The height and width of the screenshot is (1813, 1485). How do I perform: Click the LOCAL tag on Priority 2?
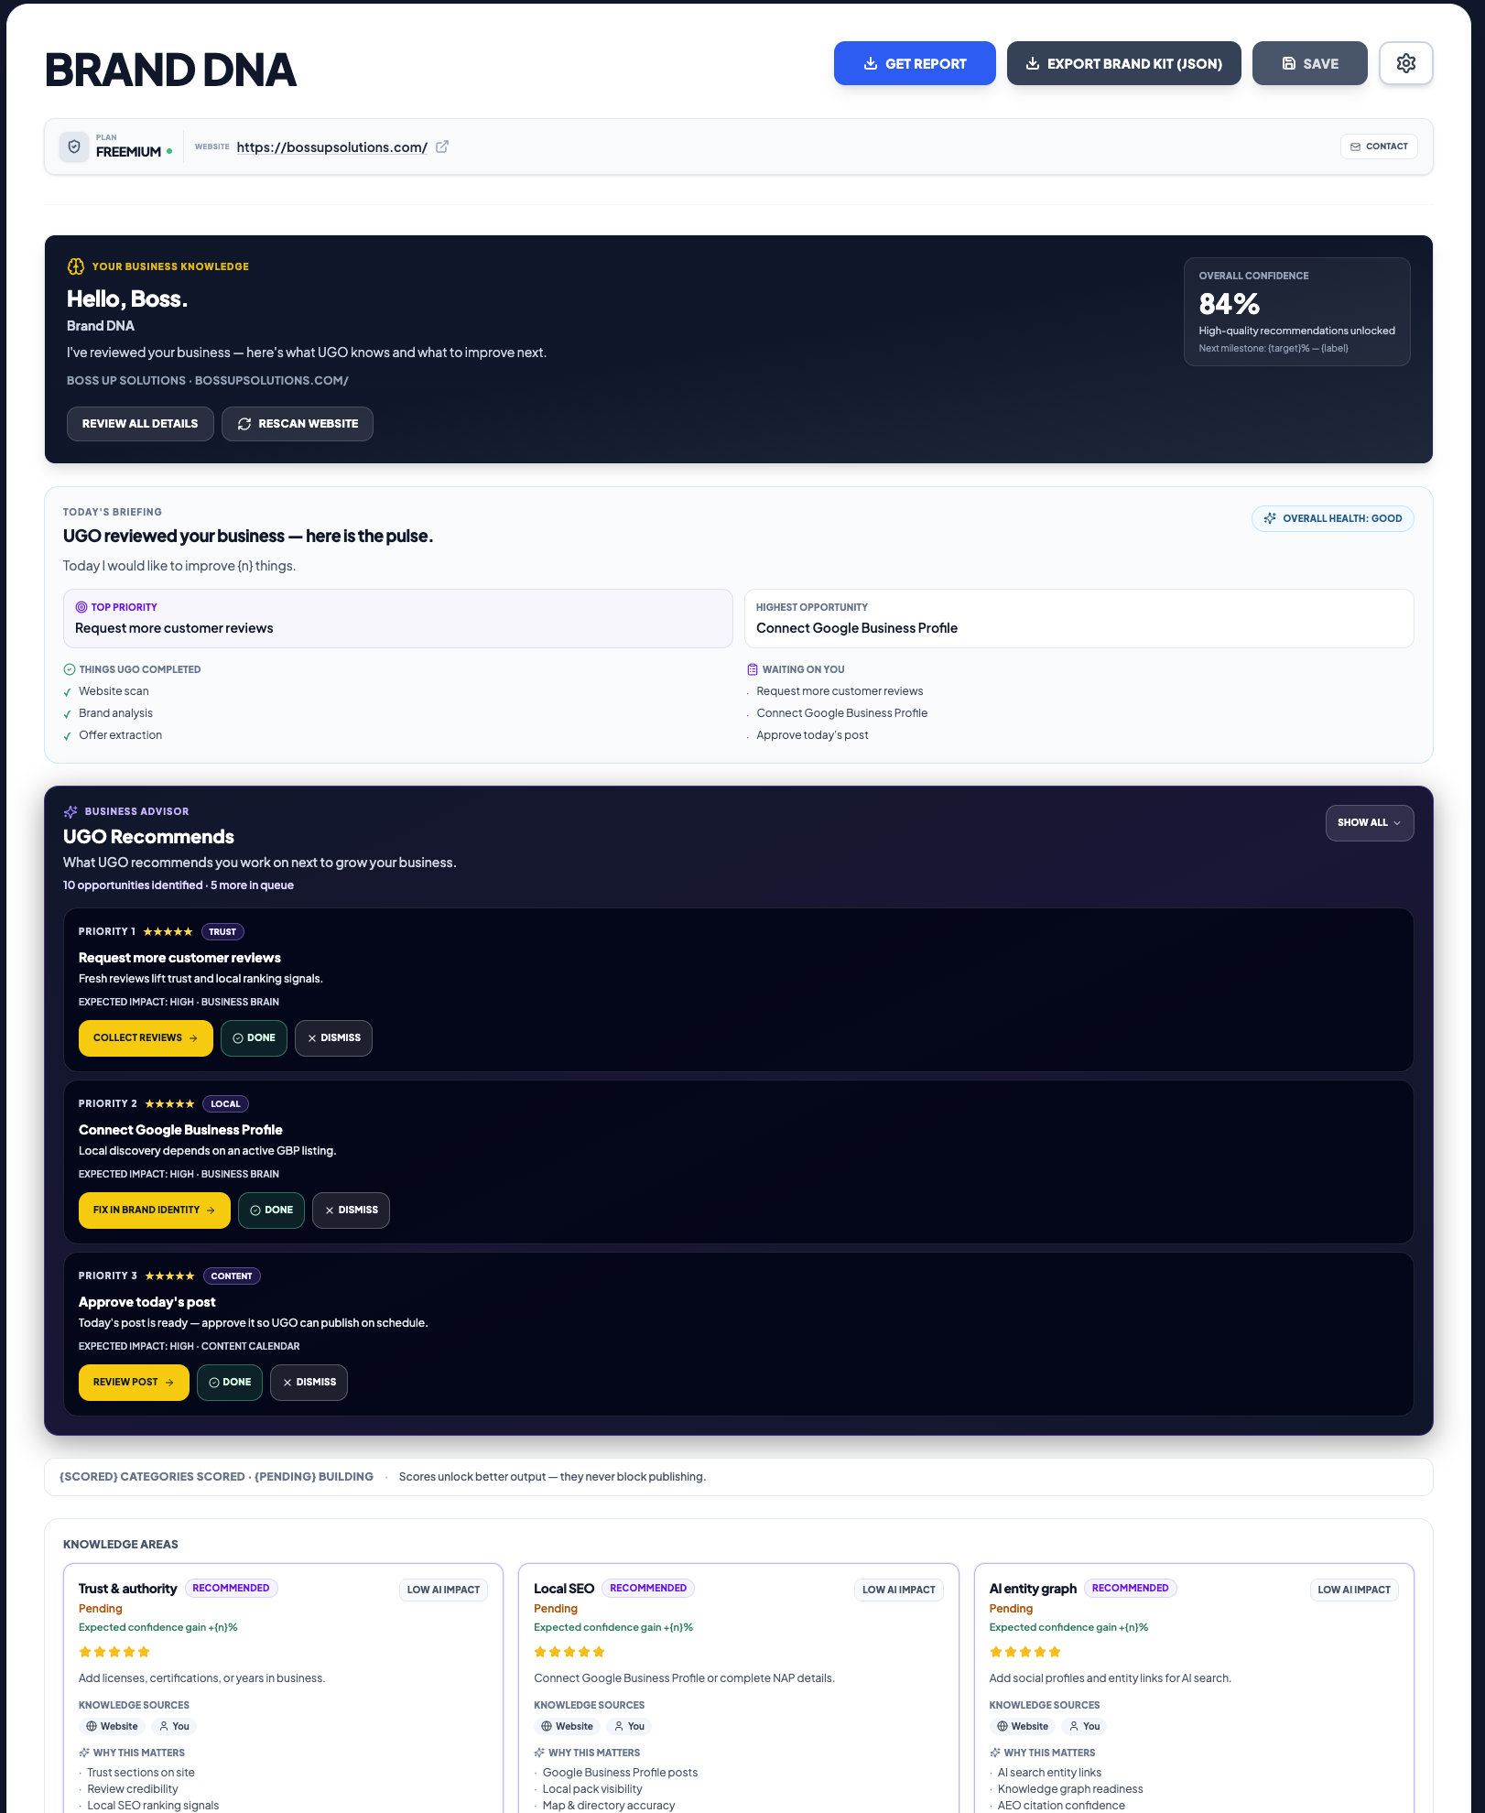[225, 1103]
